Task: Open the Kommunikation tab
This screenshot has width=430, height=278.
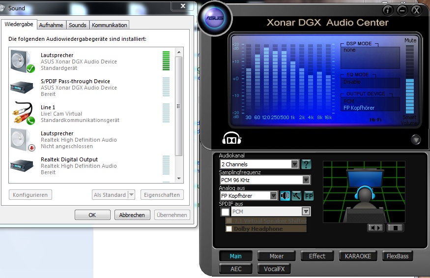Action: point(110,25)
